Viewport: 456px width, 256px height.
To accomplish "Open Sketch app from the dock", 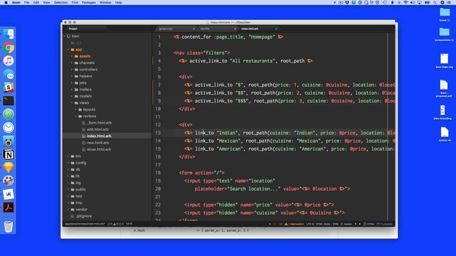I will (x=9, y=167).
